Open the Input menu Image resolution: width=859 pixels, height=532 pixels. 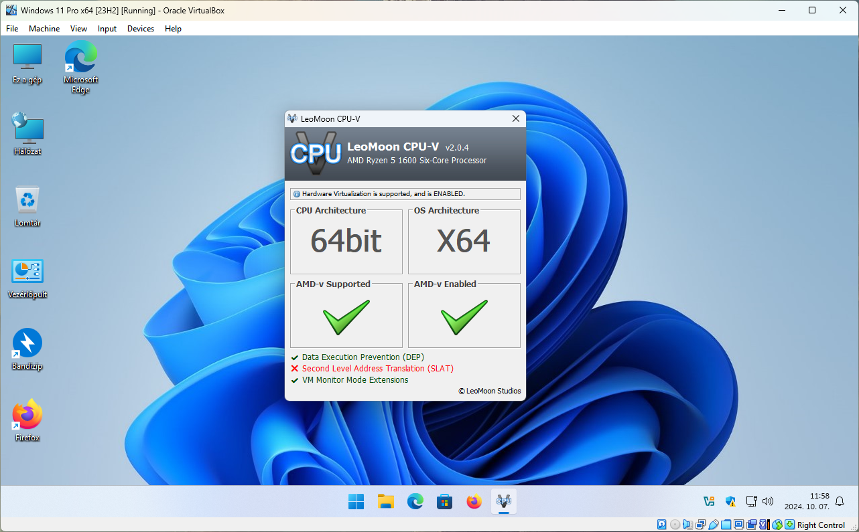pyautogui.click(x=107, y=29)
